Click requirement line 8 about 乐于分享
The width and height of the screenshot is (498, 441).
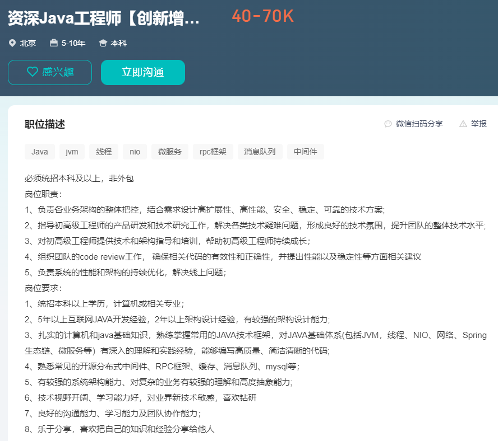tap(120, 429)
